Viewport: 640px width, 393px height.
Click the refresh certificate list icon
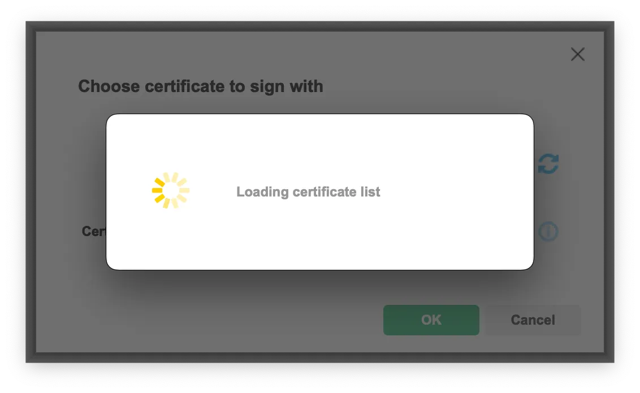[x=548, y=164]
